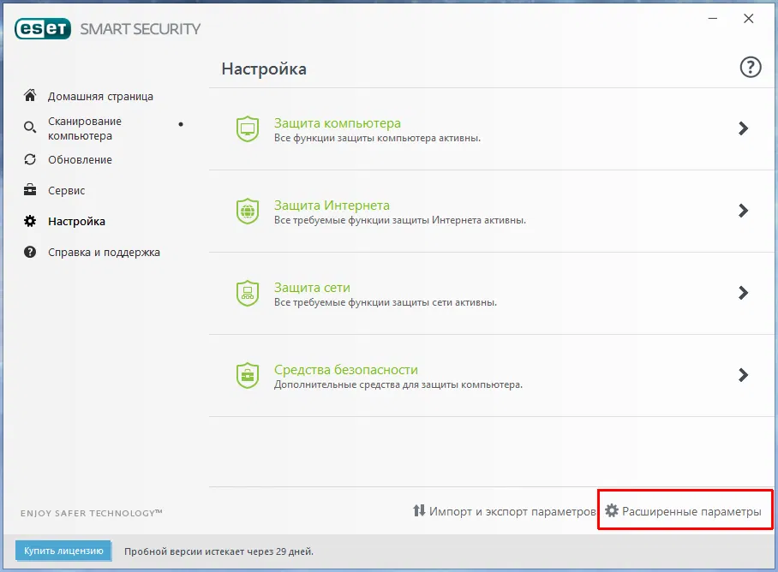
Task: Open help via top-right question mark icon
Action: (751, 67)
